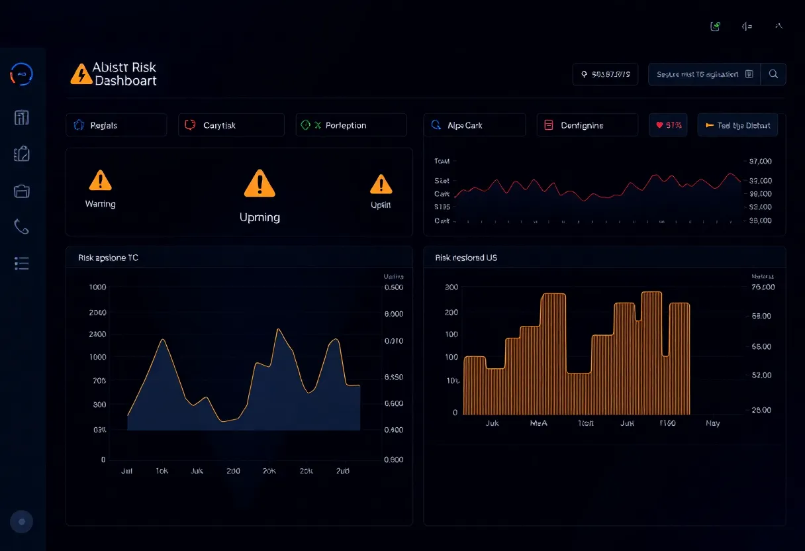Expand the Risk apsione TC panel

tap(109, 258)
